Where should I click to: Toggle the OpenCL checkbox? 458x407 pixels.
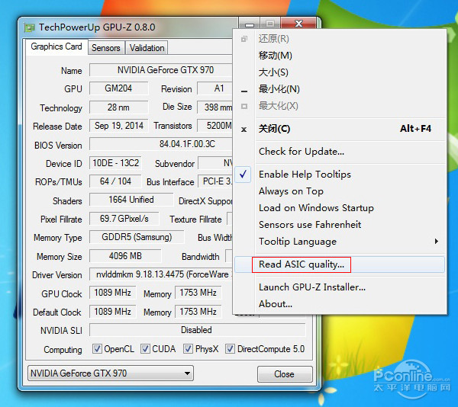click(x=97, y=348)
